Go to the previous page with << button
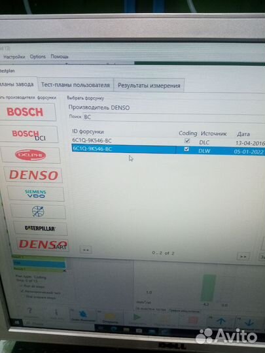This screenshot has width=265, height=353. click(86, 250)
